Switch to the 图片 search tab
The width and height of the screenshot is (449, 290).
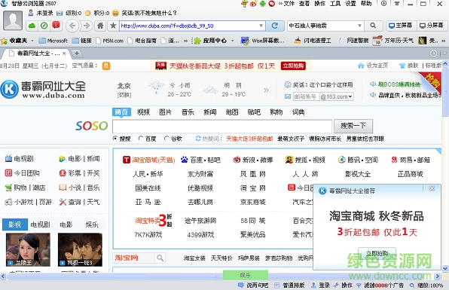pos(166,112)
